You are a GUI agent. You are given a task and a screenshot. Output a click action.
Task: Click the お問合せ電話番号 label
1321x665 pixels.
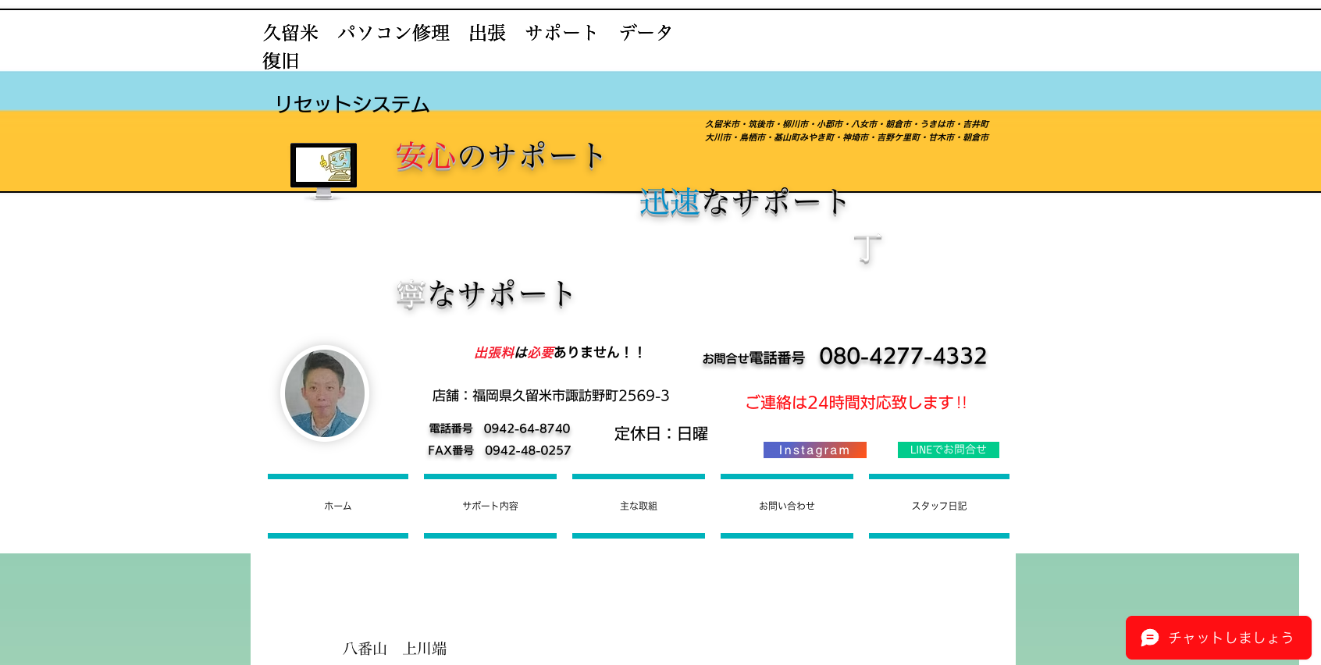(753, 358)
